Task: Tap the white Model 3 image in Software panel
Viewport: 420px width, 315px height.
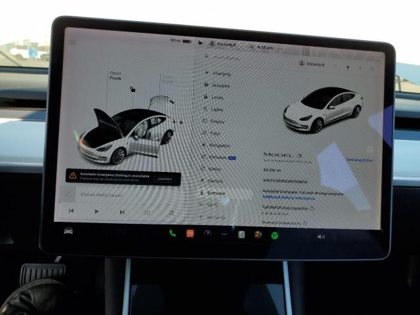Action: (324, 110)
